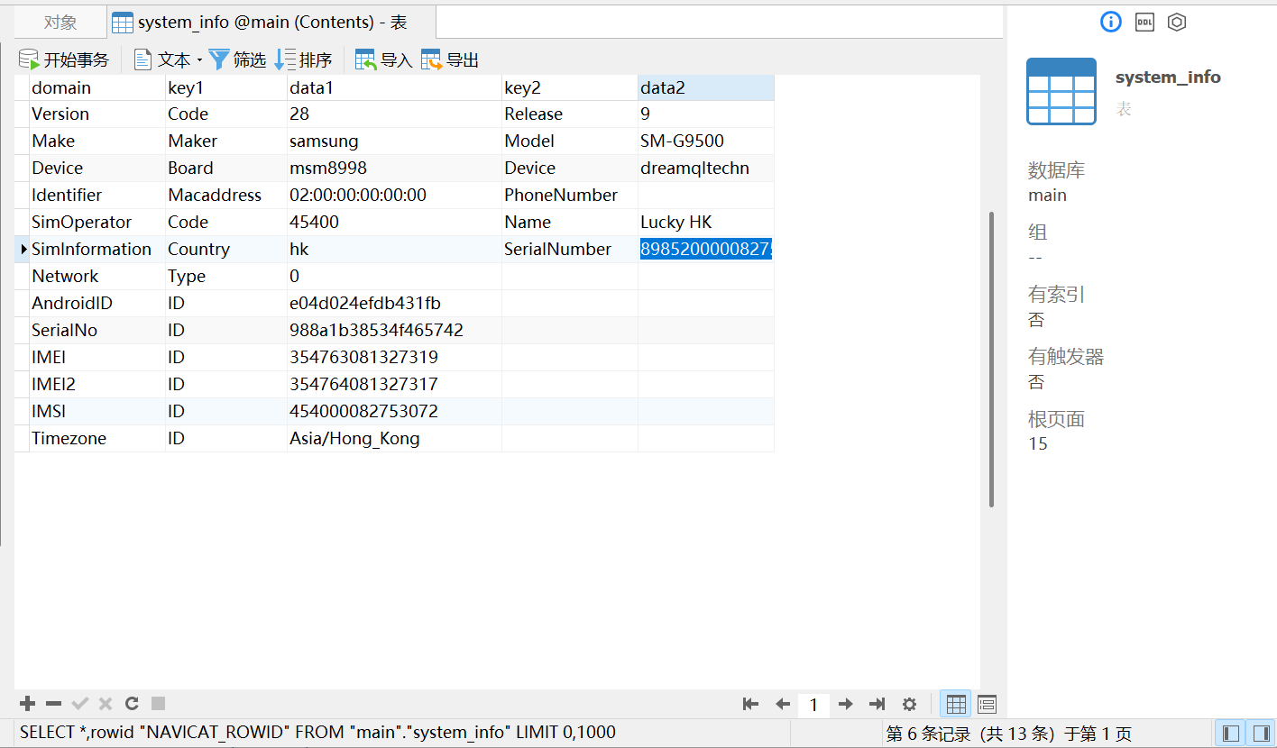Click the Import (导入) icon

pyautogui.click(x=366, y=60)
